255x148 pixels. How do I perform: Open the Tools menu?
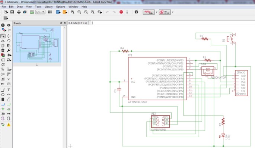coord(38,7)
